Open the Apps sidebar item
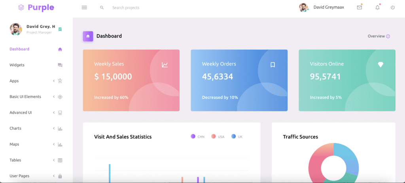This screenshot has height=183, width=405. coord(14,81)
